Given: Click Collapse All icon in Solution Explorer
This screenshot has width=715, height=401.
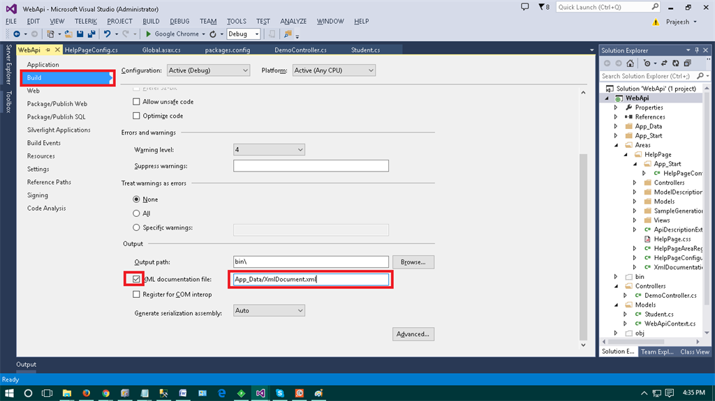Looking at the screenshot, I should (x=688, y=63).
